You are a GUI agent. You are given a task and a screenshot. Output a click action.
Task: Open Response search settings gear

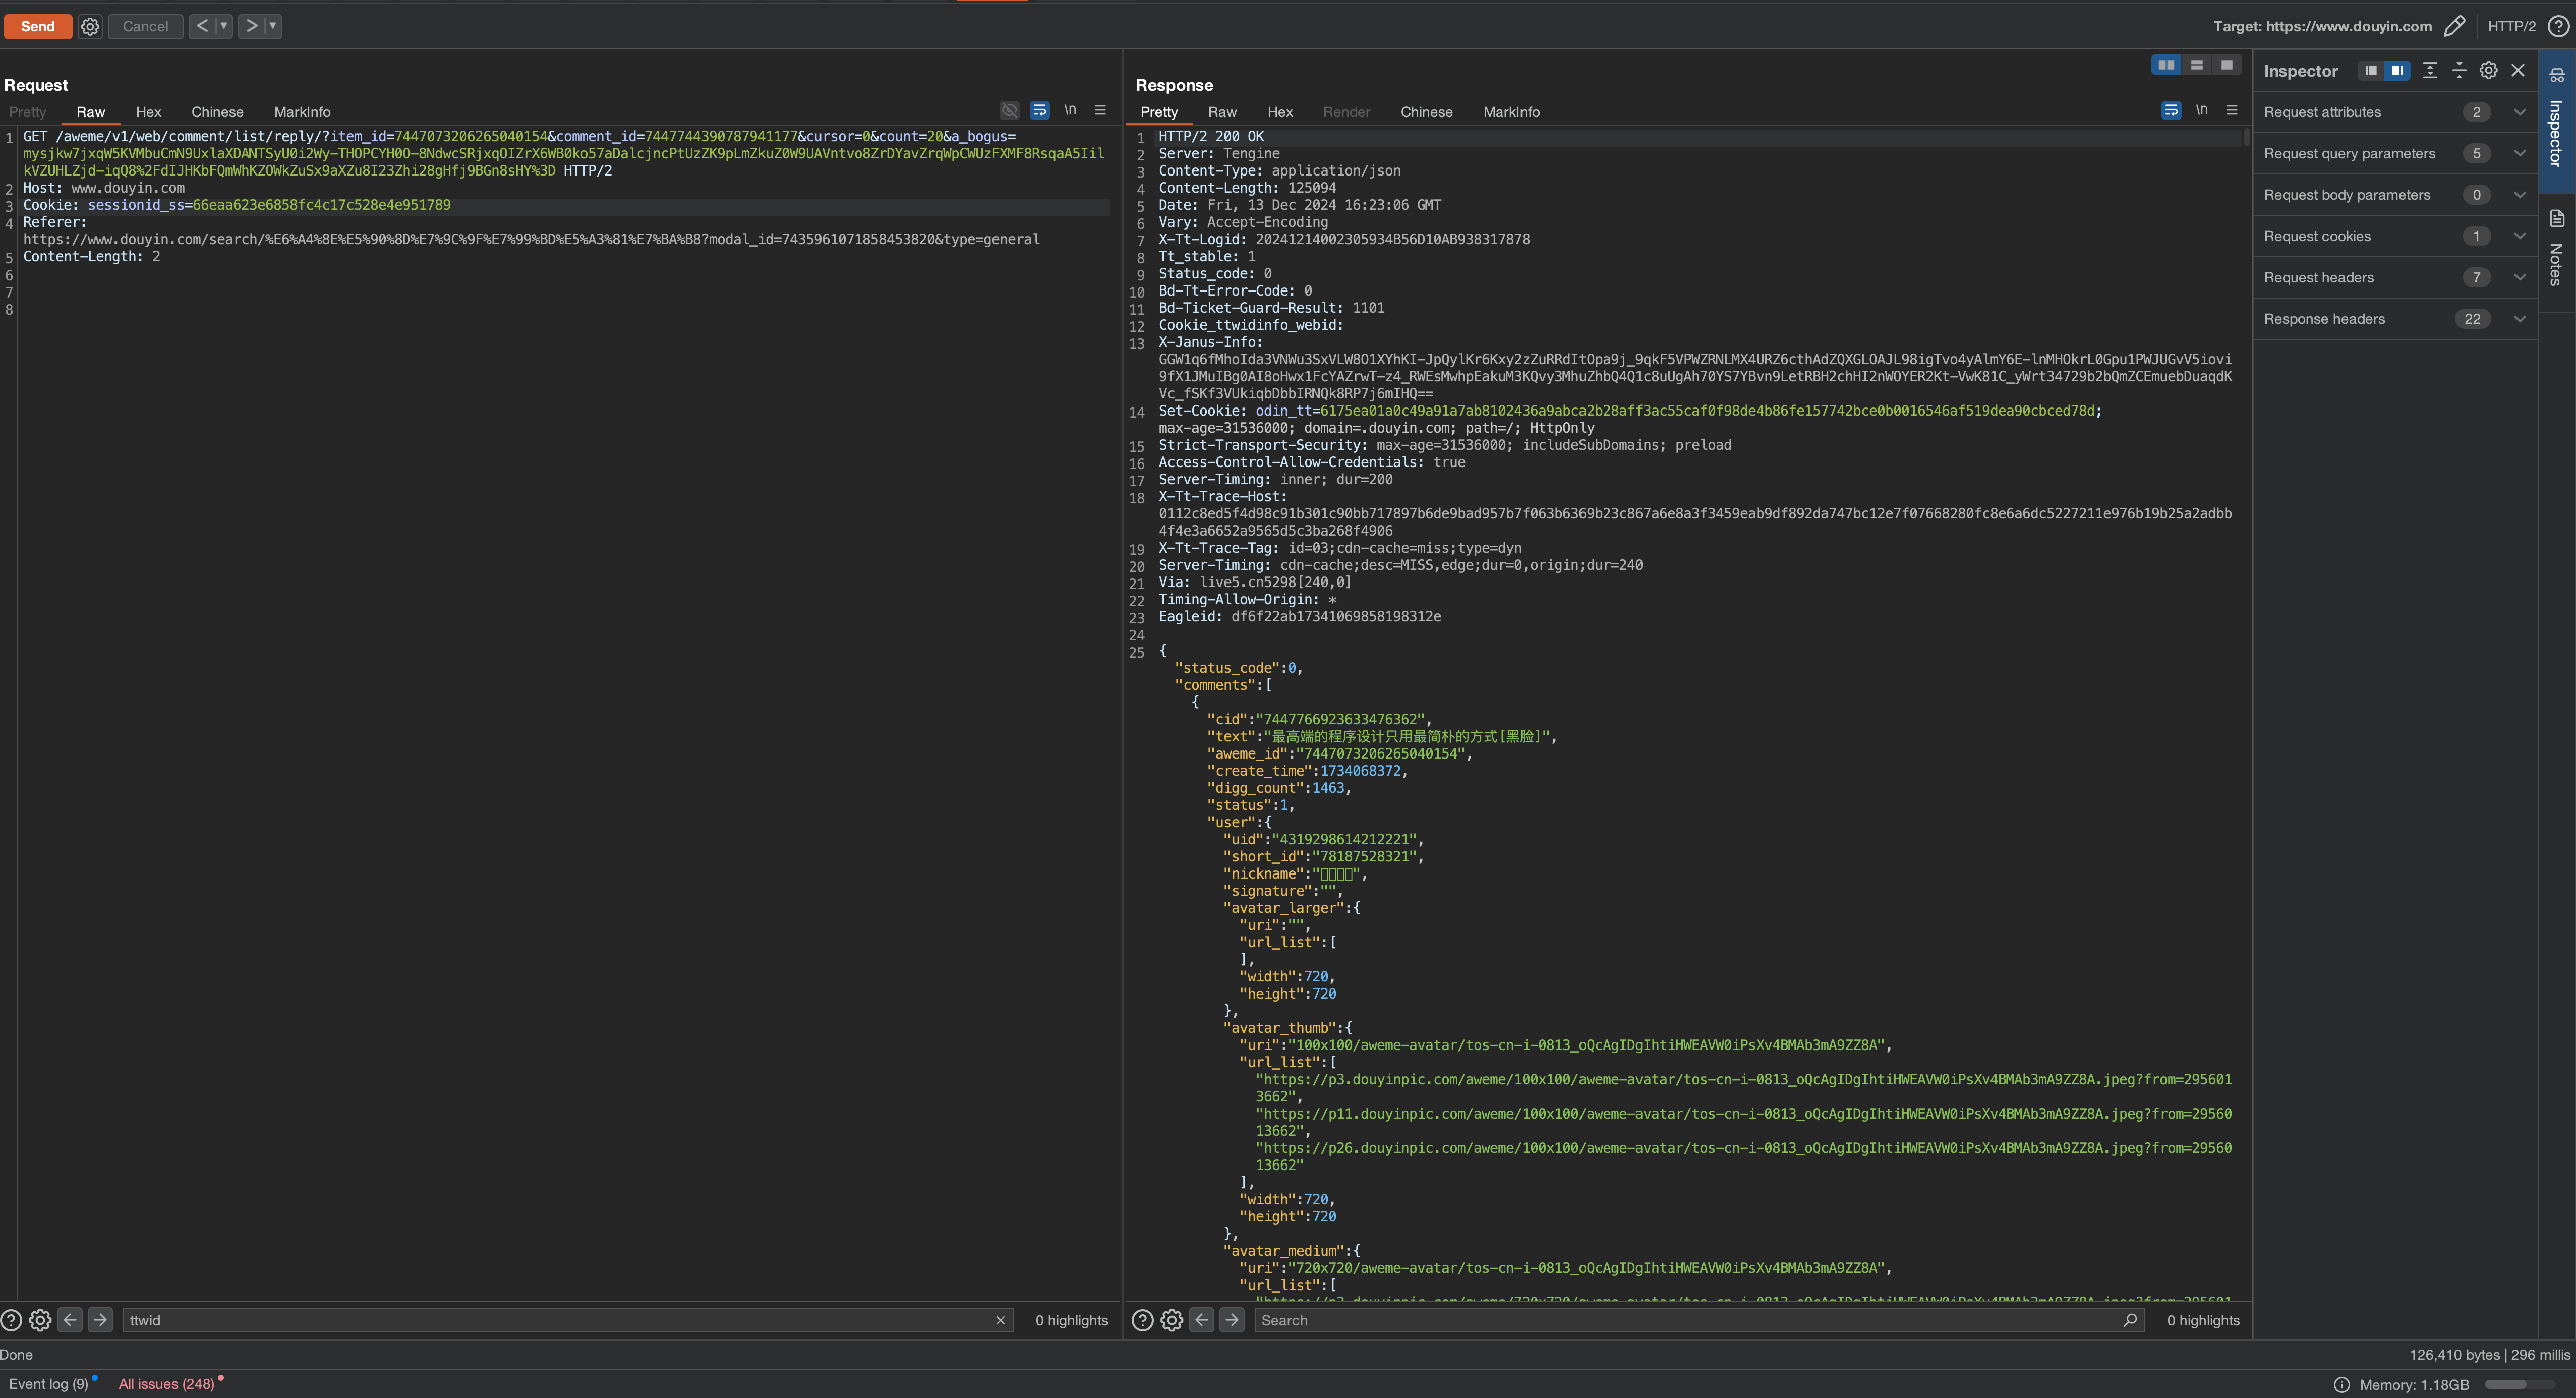coord(1172,1320)
